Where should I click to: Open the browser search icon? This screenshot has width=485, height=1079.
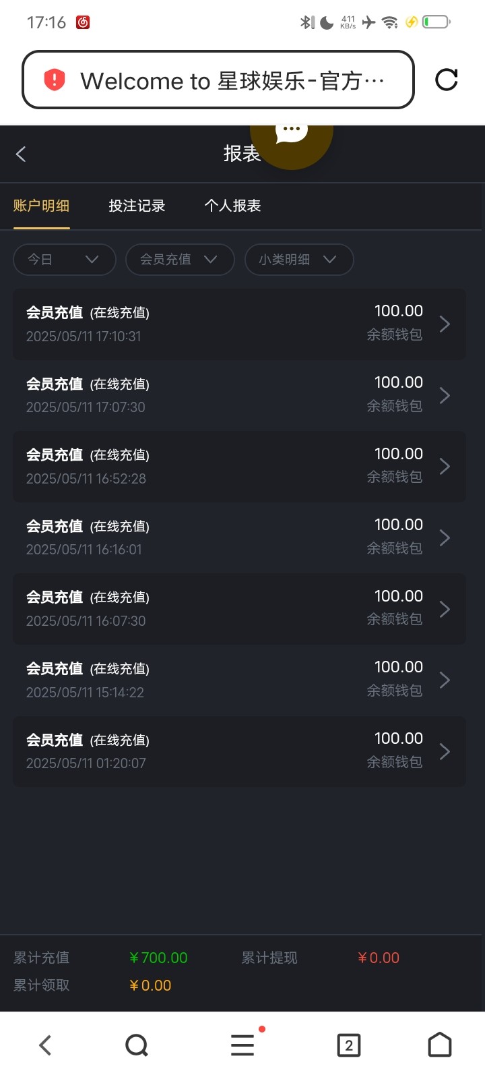pyautogui.click(x=137, y=1045)
